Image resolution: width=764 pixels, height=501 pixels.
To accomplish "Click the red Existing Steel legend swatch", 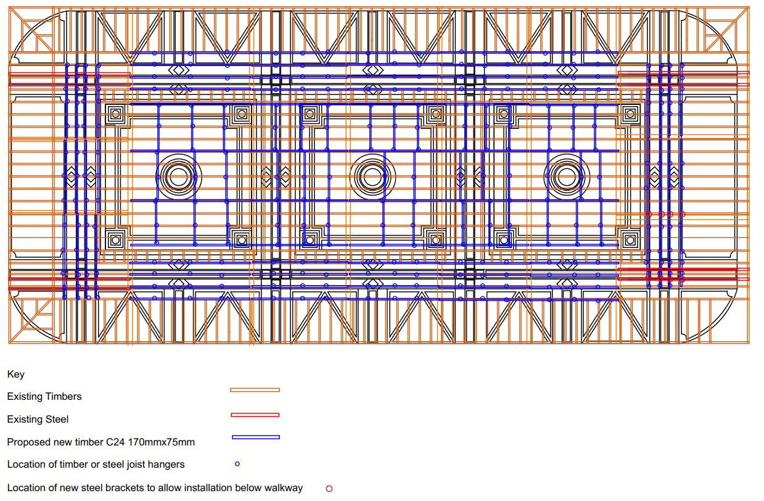I will pyautogui.click(x=255, y=415).
